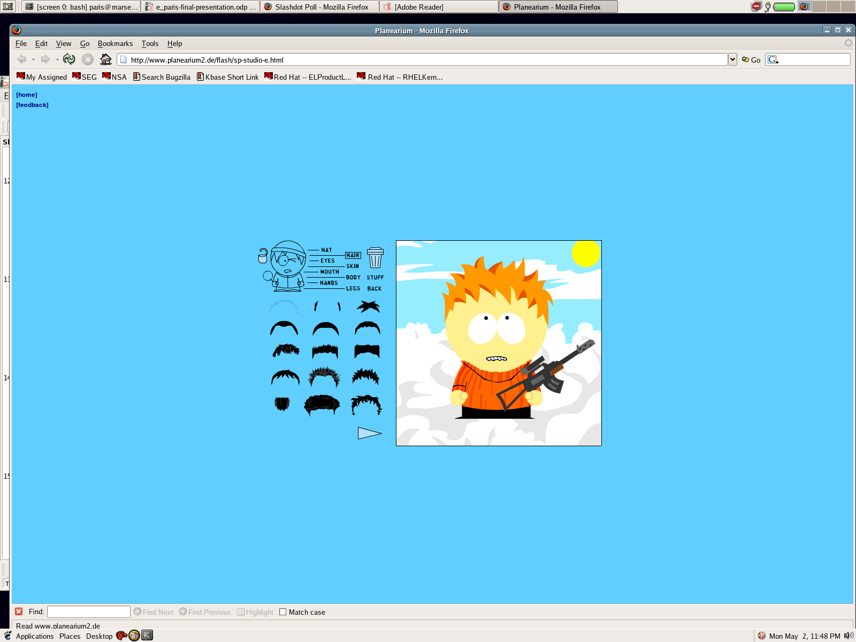Open the File menu
Screen dimensions: 856x642
[21, 43]
